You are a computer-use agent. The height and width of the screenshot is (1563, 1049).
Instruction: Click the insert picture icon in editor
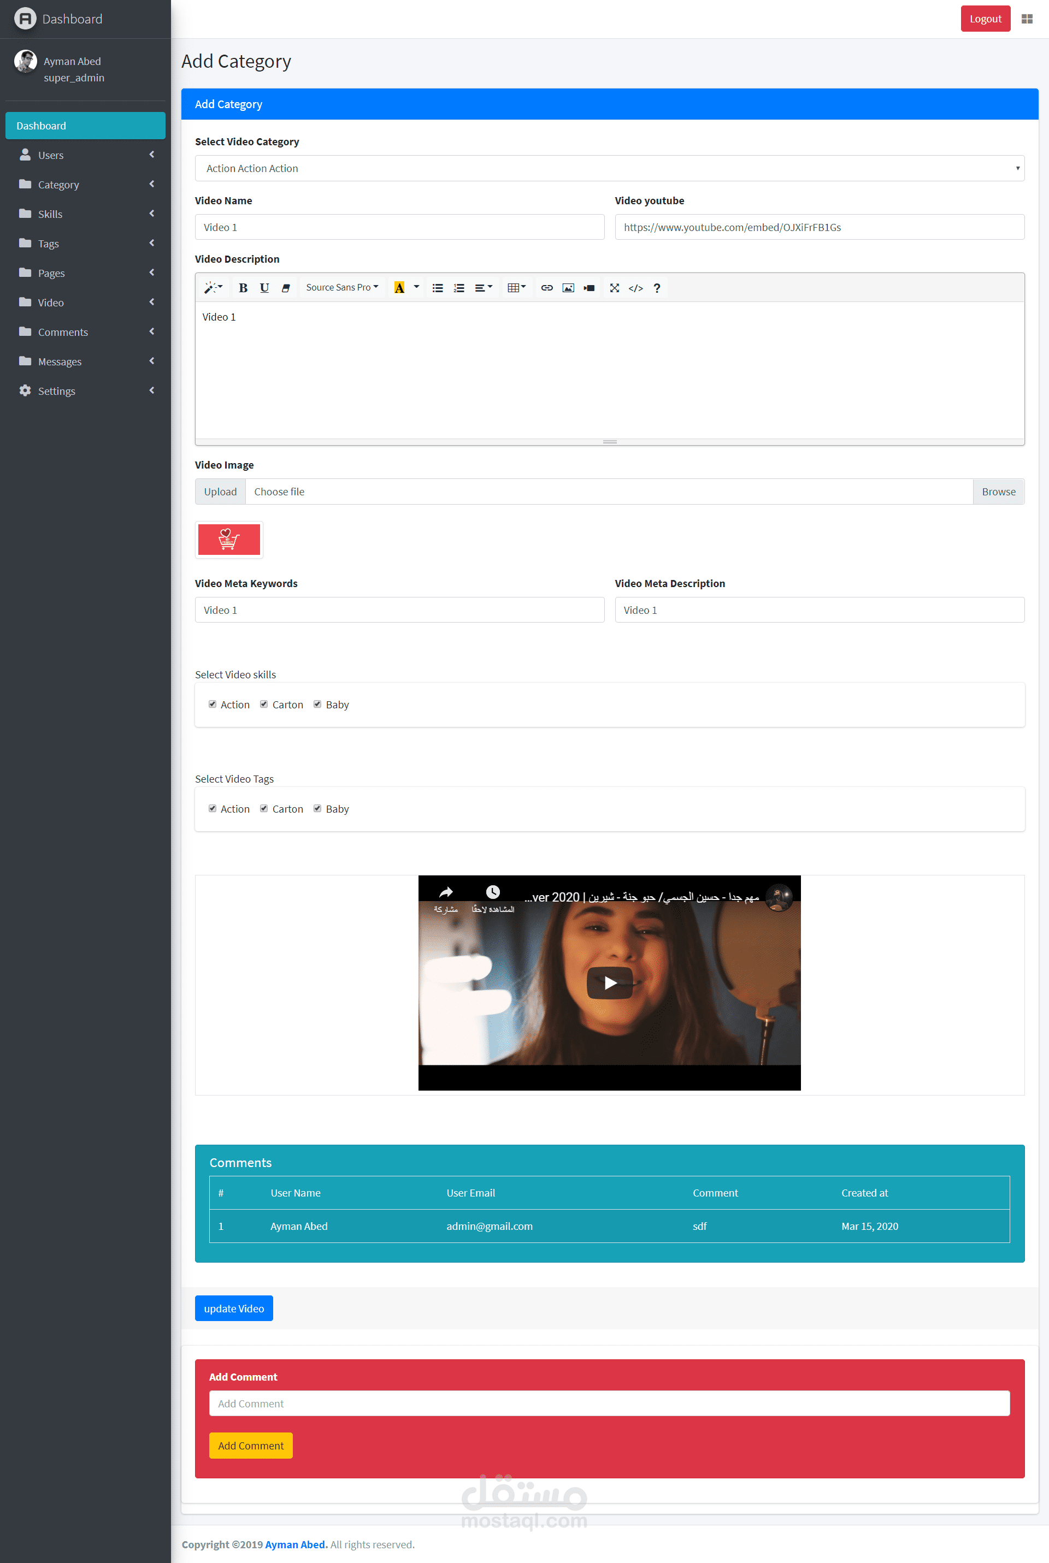pyautogui.click(x=568, y=287)
